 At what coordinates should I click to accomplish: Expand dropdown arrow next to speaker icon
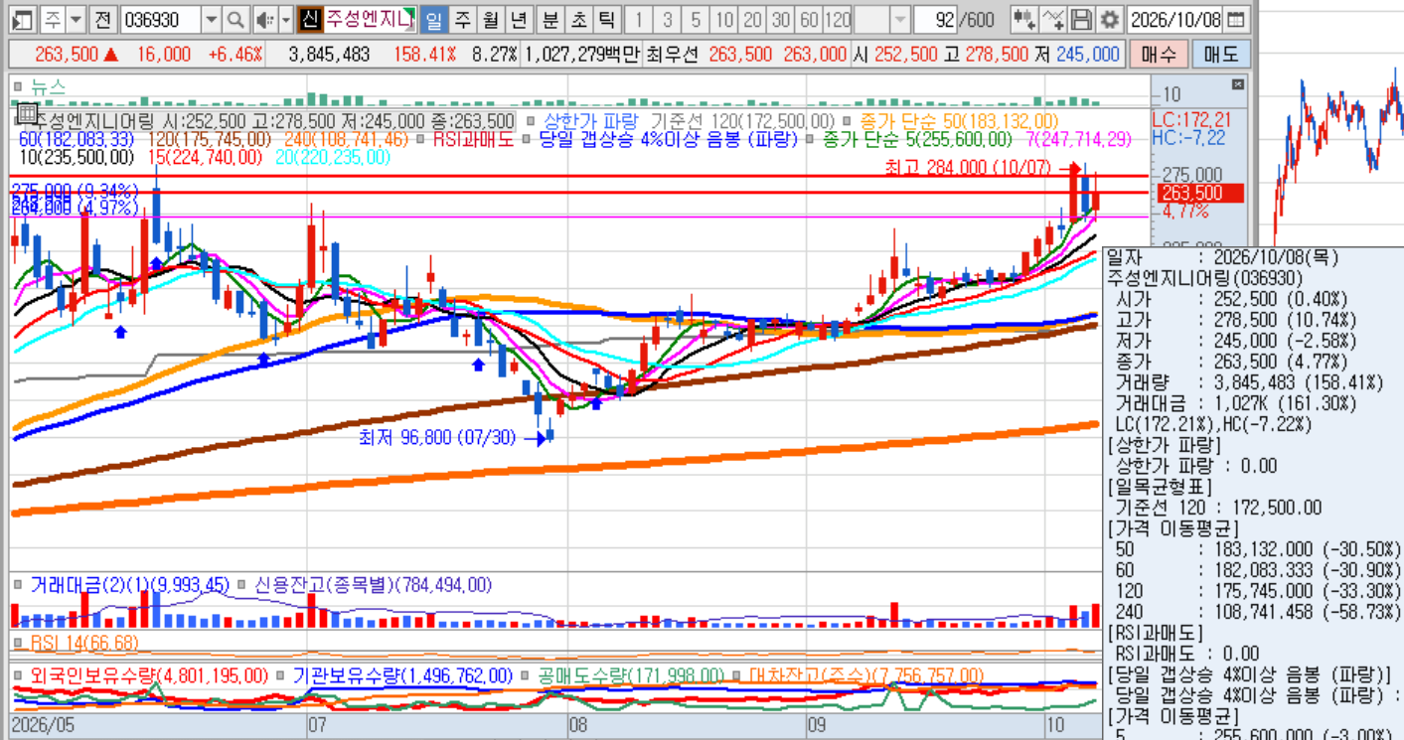pos(285,19)
